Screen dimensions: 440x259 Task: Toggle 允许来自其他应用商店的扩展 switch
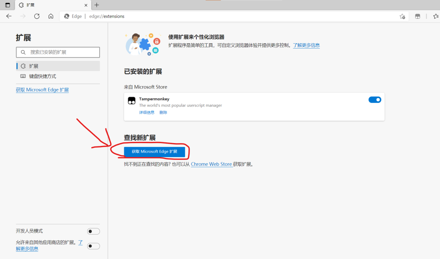click(93, 246)
